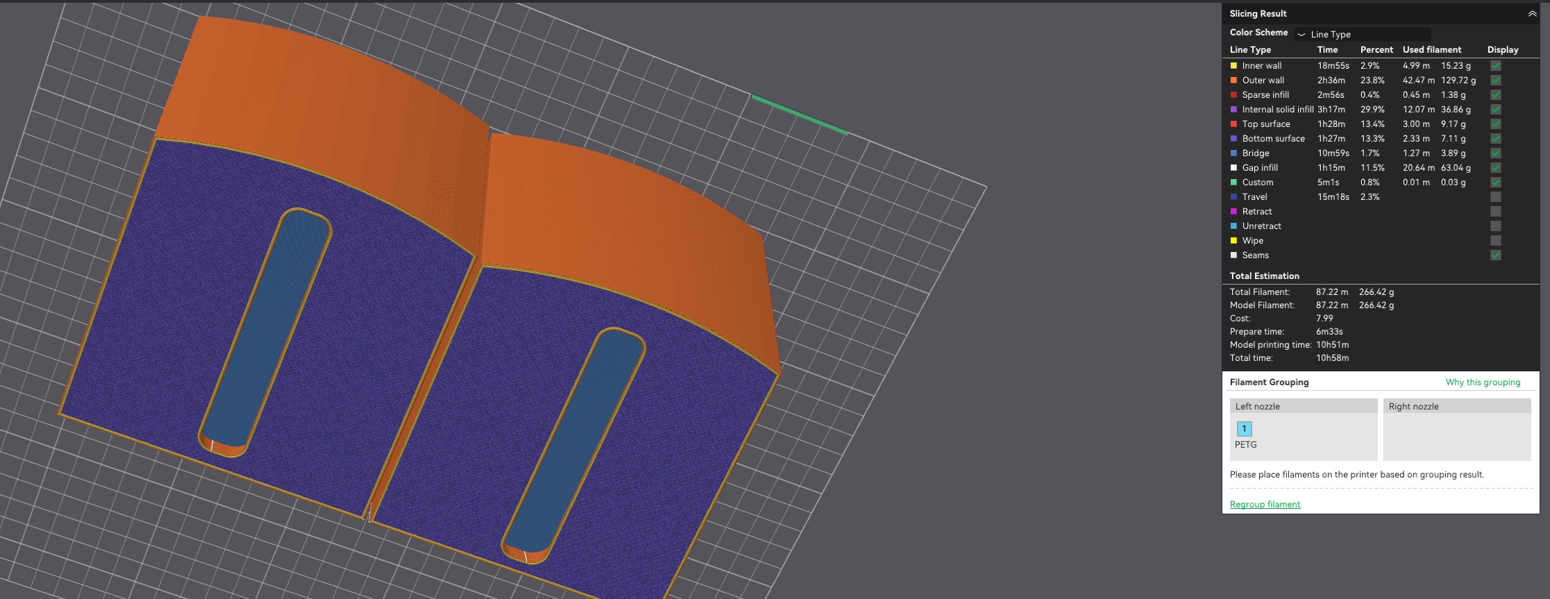
Task: Click the Gap infill white color swatch
Action: tap(1233, 168)
